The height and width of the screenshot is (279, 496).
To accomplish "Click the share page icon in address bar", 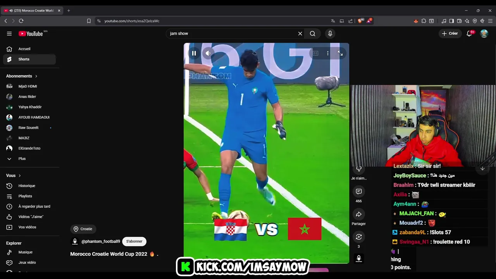I will coord(351,21).
